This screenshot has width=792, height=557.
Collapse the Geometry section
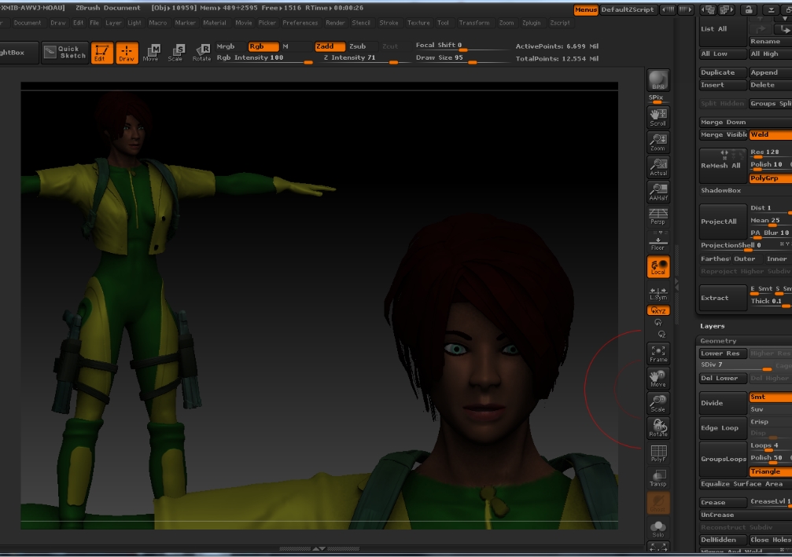[718, 341]
